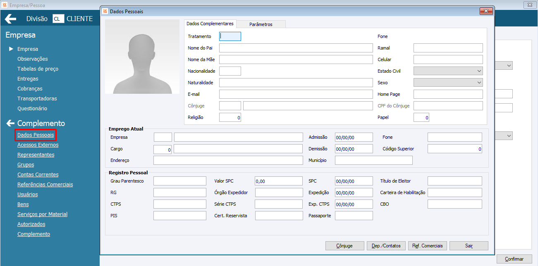Screen dimensions: 538x266
Task: Click the Grau Parentesco field
Action: click(x=180, y=181)
